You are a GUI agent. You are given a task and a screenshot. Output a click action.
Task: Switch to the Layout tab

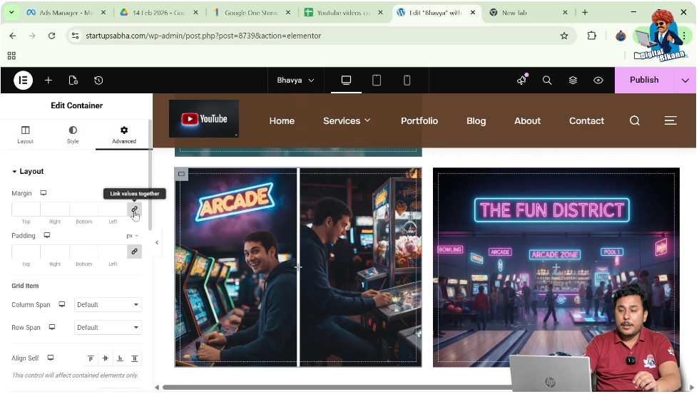[25, 135]
